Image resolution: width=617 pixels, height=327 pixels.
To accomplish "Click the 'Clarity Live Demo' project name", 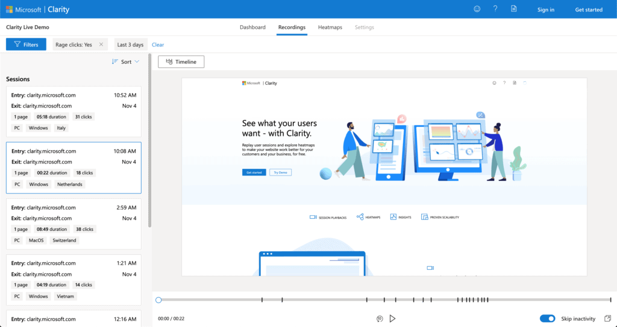I will point(28,27).
